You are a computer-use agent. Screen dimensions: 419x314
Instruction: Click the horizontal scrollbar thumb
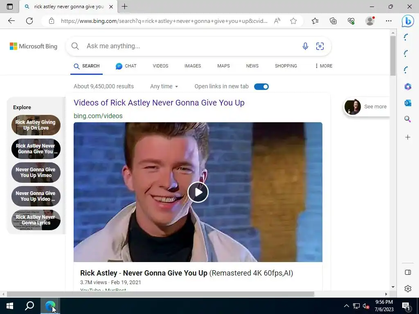click(x=160, y=294)
